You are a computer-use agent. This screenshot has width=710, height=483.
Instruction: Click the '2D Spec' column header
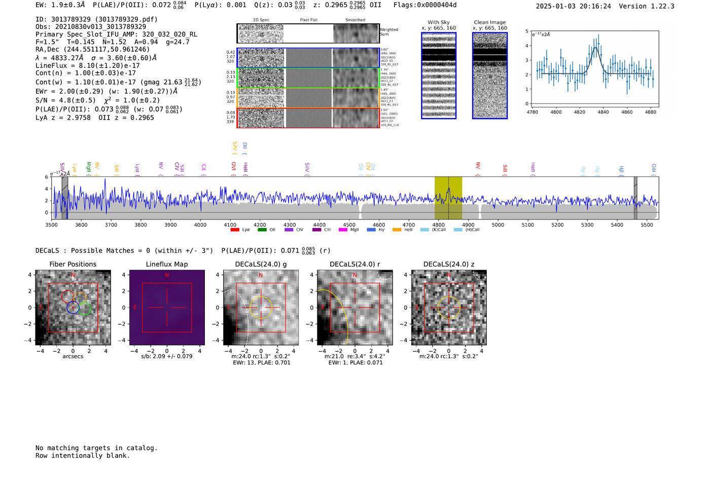tap(261, 20)
